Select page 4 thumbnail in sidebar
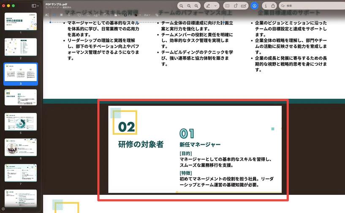345x213 pixels. (x=21, y=97)
